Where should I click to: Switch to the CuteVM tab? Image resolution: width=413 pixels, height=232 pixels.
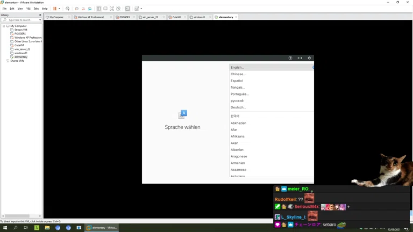[x=176, y=17]
